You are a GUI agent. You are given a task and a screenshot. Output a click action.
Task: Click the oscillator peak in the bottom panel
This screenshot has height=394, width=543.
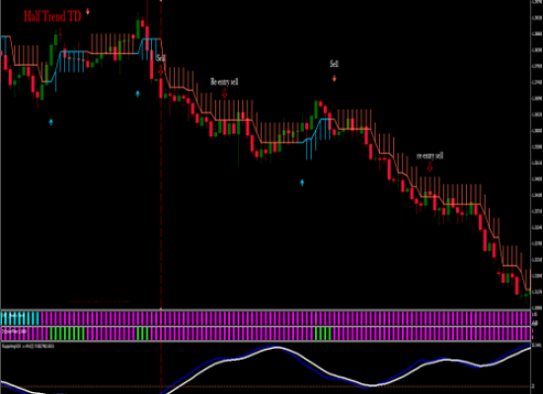pyautogui.click(x=276, y=348)
